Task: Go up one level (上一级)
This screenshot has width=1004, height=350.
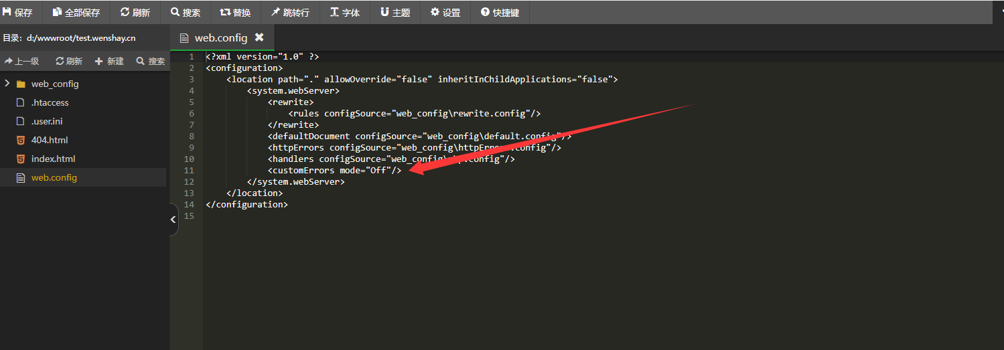Action: 21,61
